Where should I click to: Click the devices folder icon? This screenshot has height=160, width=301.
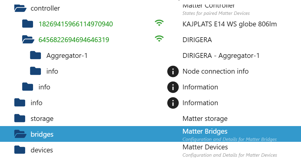point(20,150)
